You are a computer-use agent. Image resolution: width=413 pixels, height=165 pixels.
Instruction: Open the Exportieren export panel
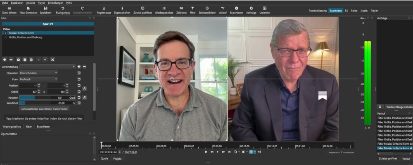pyautogui.click(x=236, y=10)
